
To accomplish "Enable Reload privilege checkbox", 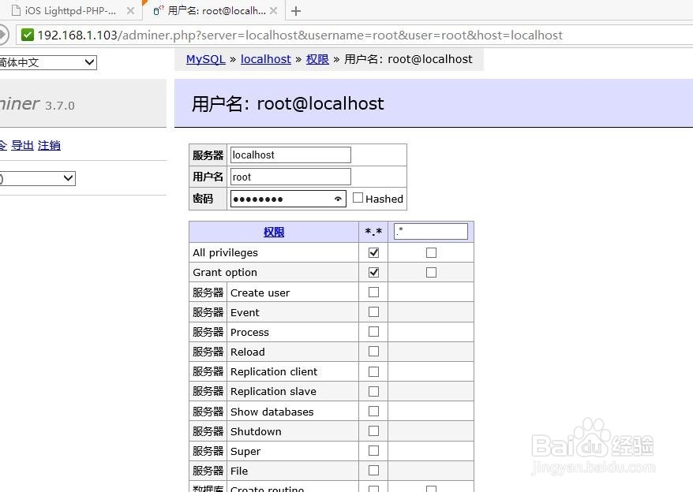I will tap(373, 351).
